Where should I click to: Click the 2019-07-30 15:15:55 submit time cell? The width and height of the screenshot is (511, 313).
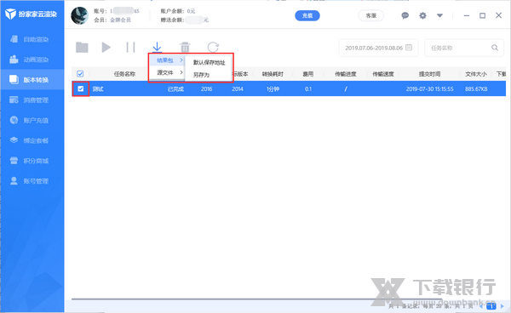point(429,88)
